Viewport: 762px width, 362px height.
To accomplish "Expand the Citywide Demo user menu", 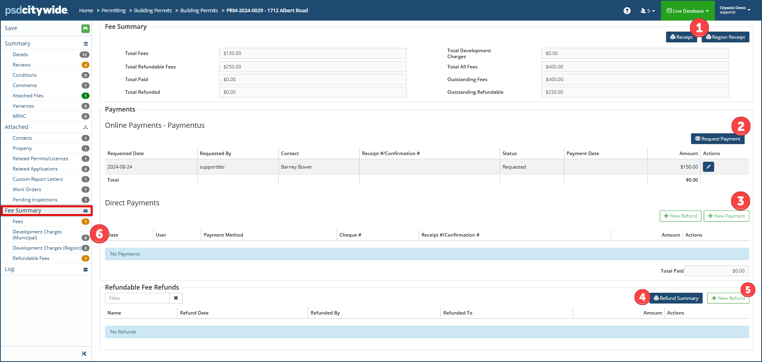I will point(735,10).
